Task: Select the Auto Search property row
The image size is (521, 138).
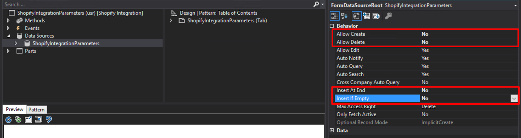Action: [x=426, y=74]
